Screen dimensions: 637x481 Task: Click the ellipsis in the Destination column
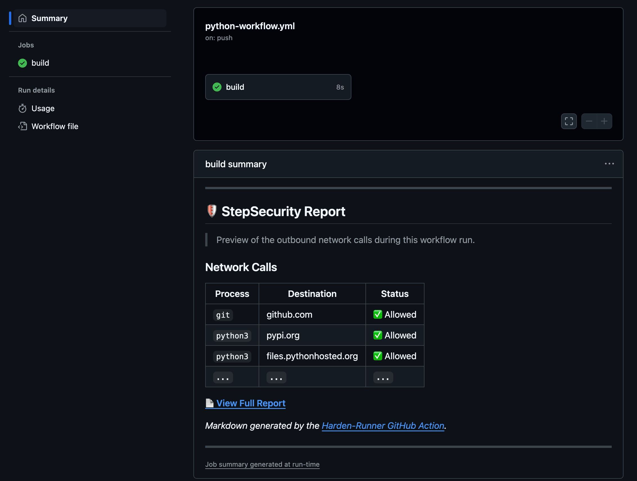click(276, 377)
